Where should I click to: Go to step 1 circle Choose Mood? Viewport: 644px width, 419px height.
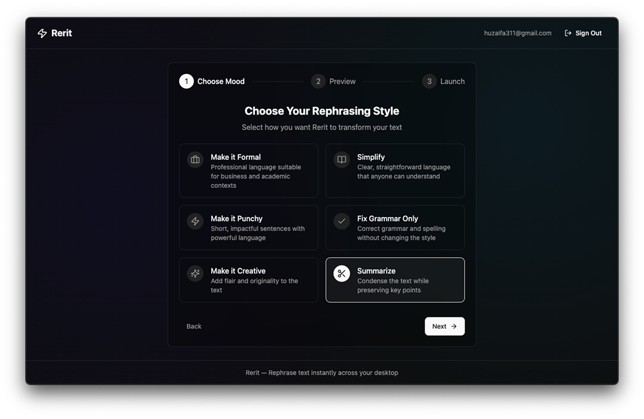(186, 81)
